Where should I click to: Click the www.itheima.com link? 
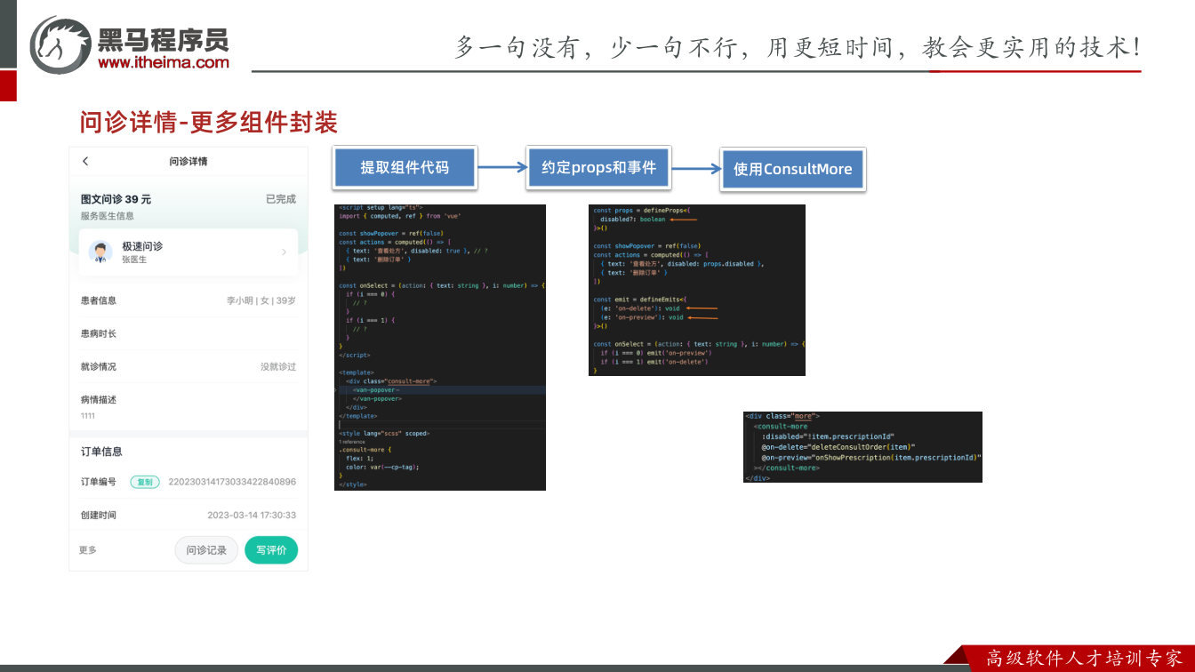point(163,62)
